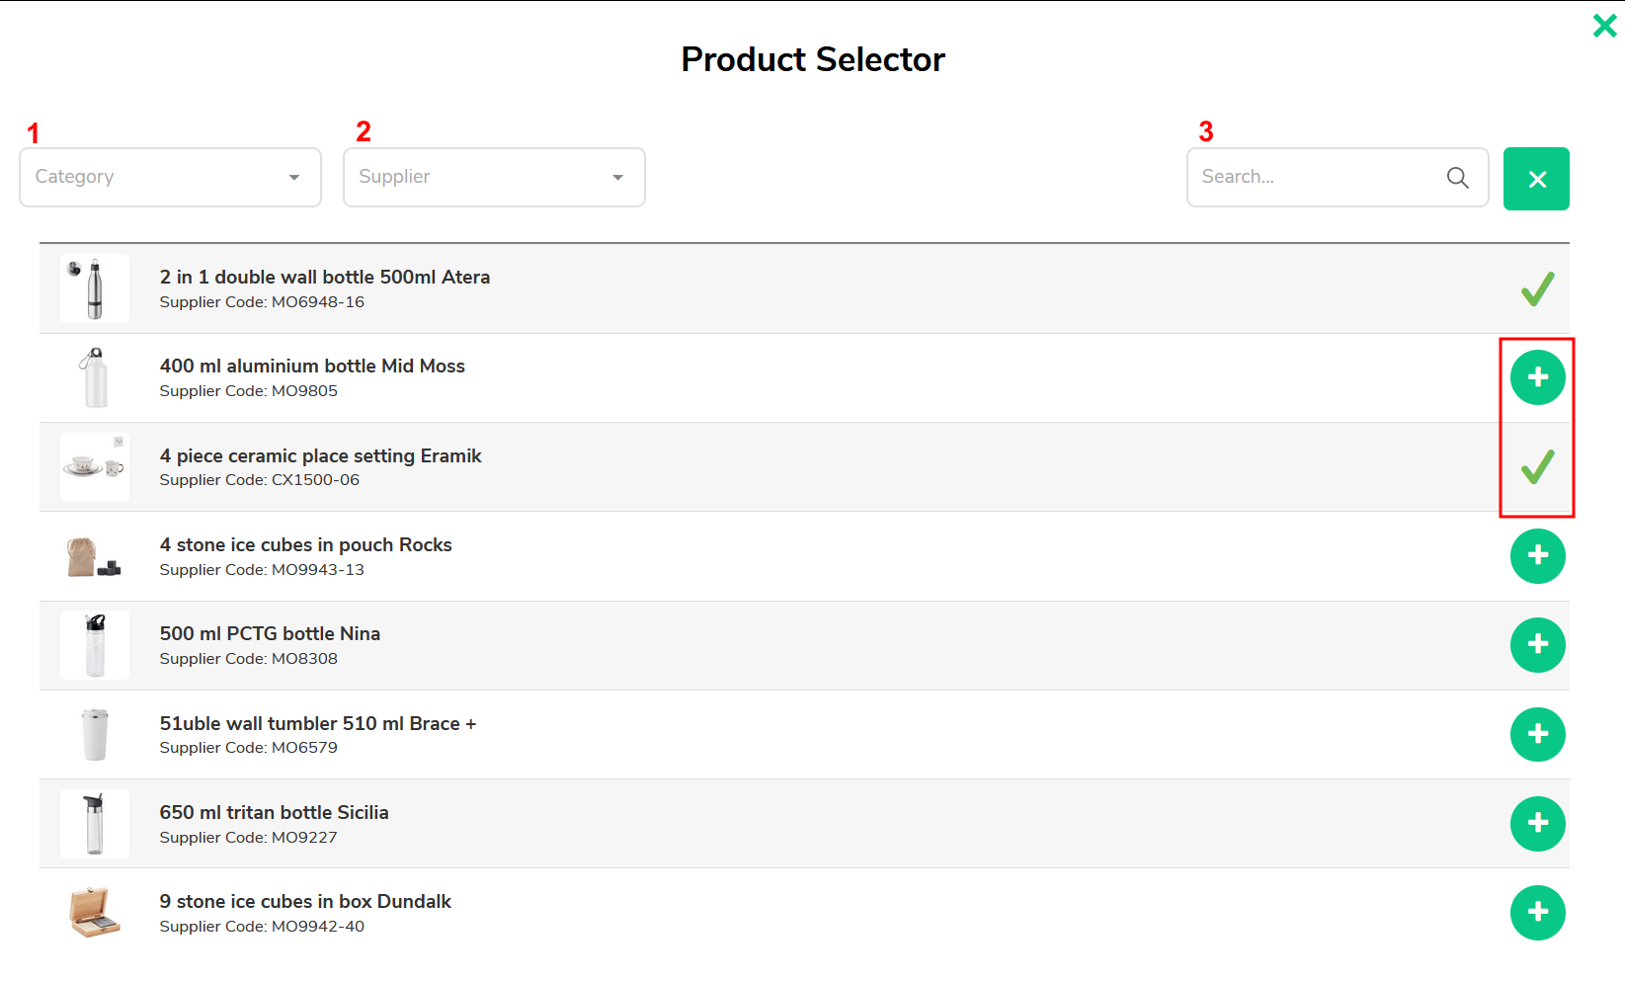1625x981 pixels.
Task: Open the Supplier dropdown
Action: (494, 178)
